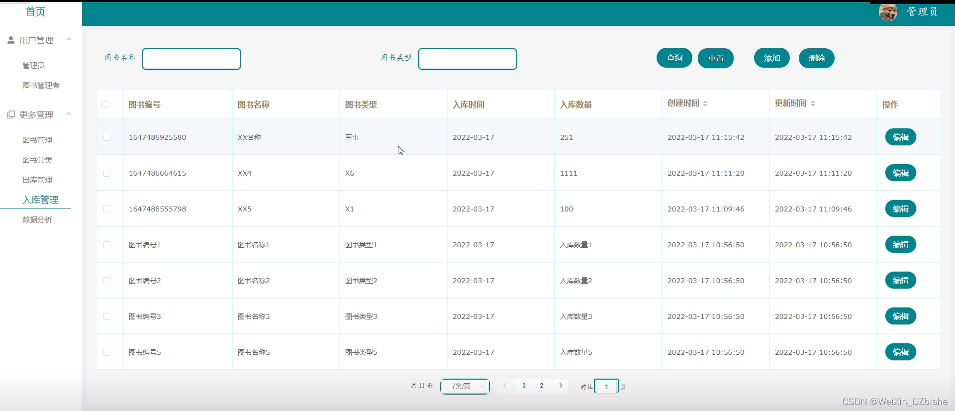
Task: Edit the XX4 row
Action: pos(901,173)
